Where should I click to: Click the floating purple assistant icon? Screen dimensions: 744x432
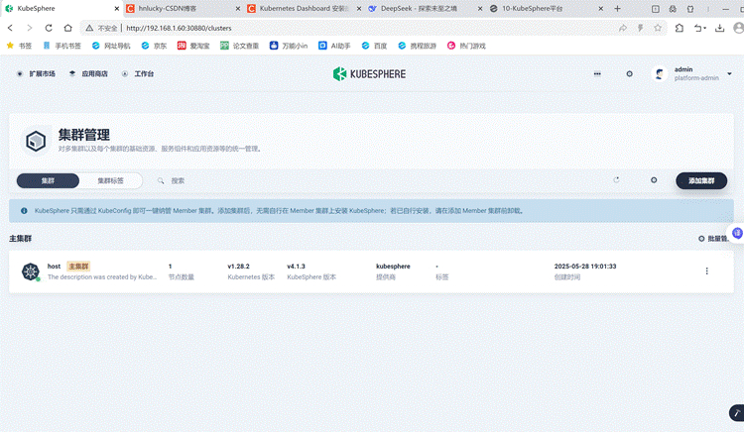click(737, 233)
